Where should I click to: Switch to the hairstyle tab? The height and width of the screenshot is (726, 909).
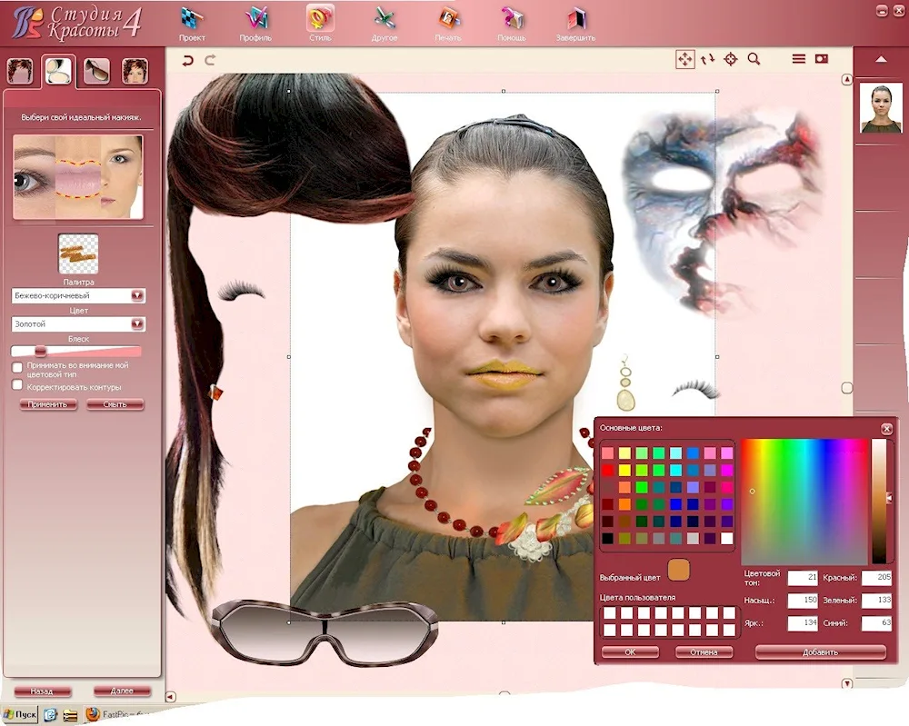coord(20,70)
